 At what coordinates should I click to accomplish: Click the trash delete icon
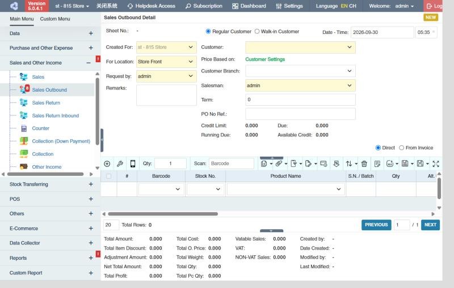364,164
